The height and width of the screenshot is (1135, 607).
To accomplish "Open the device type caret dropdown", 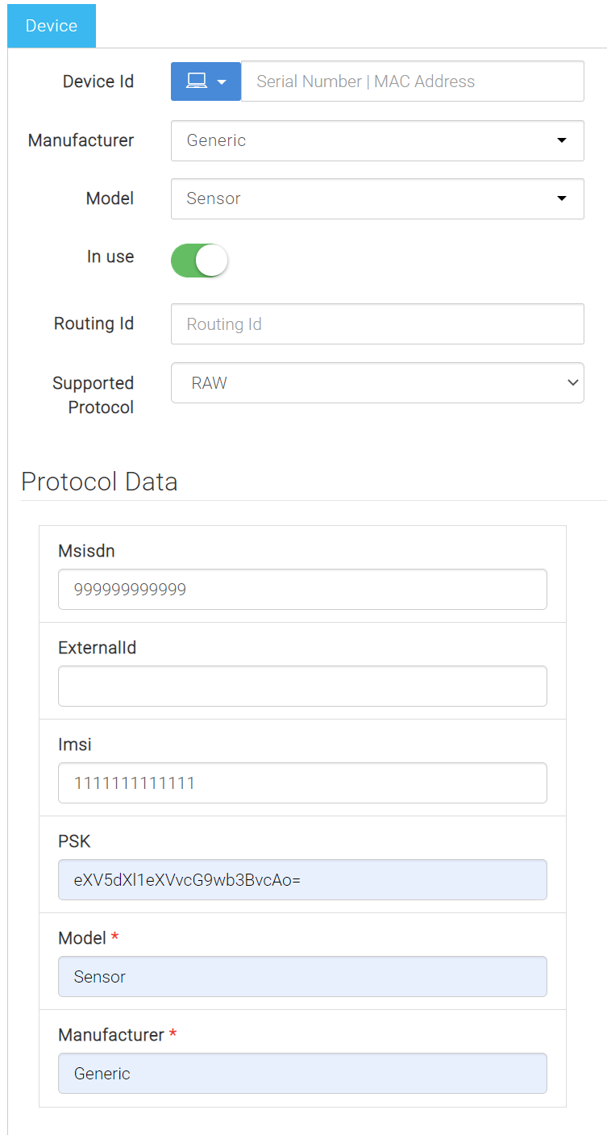I will (222, 82).
